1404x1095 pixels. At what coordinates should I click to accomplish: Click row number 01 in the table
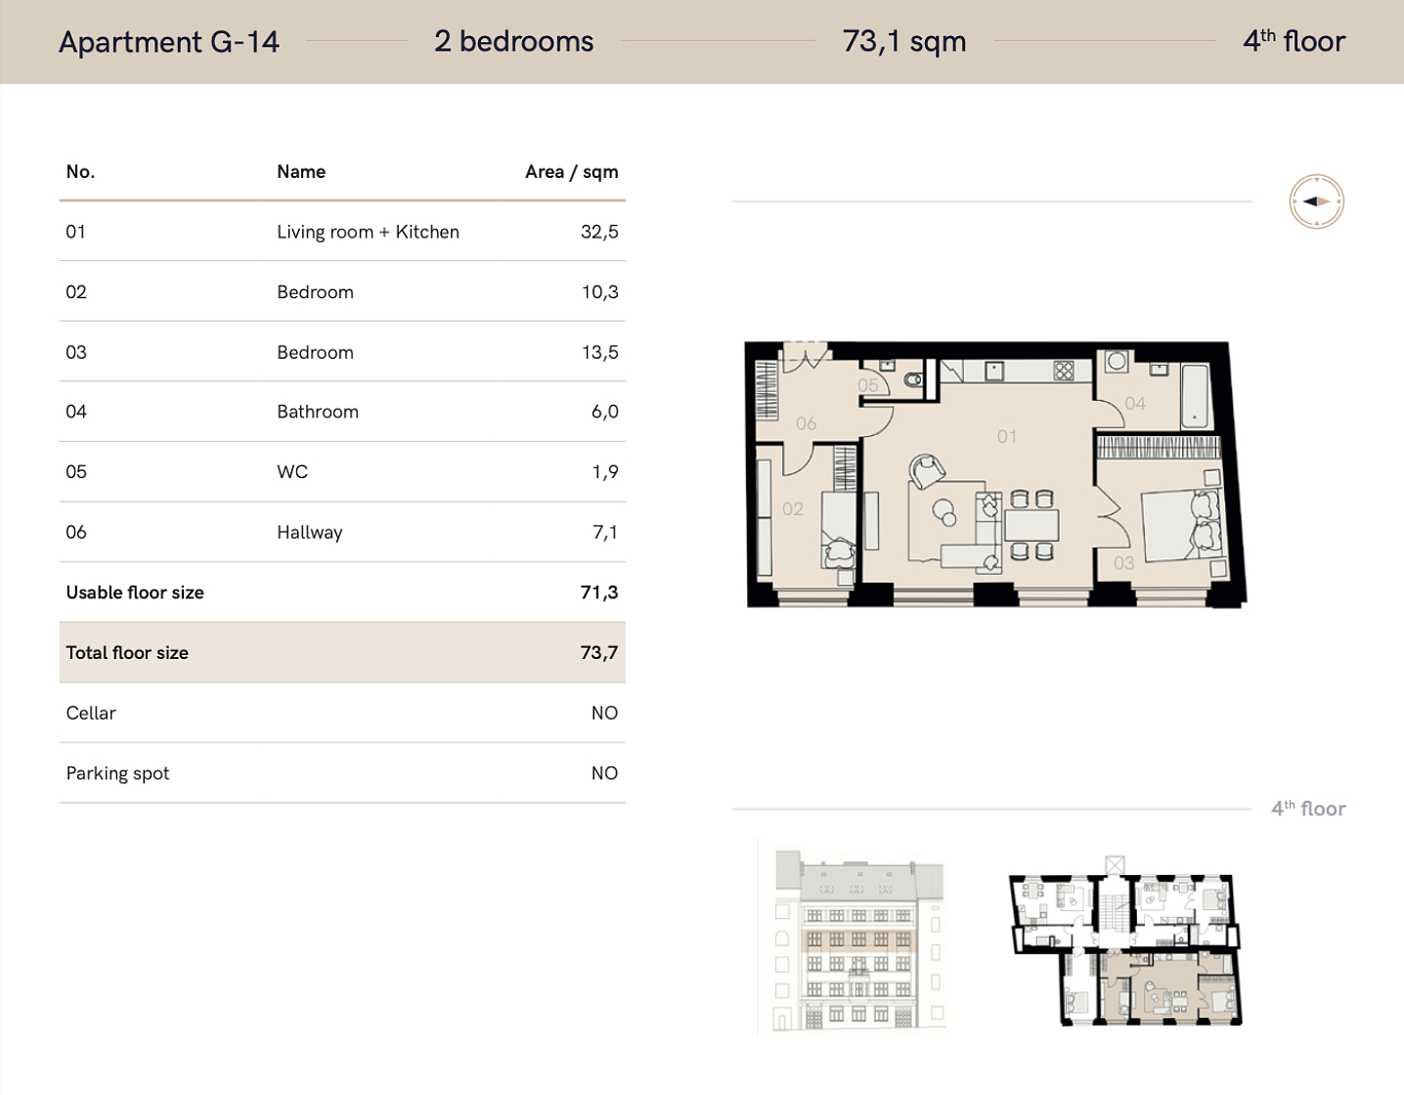[76, 232]
